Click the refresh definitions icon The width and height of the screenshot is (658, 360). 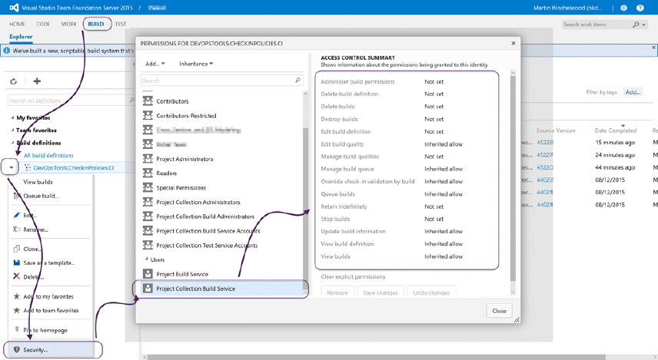[13, 81]
